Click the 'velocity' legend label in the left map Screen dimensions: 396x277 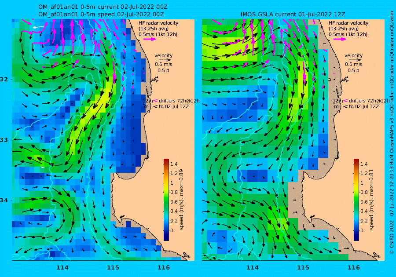164,55
